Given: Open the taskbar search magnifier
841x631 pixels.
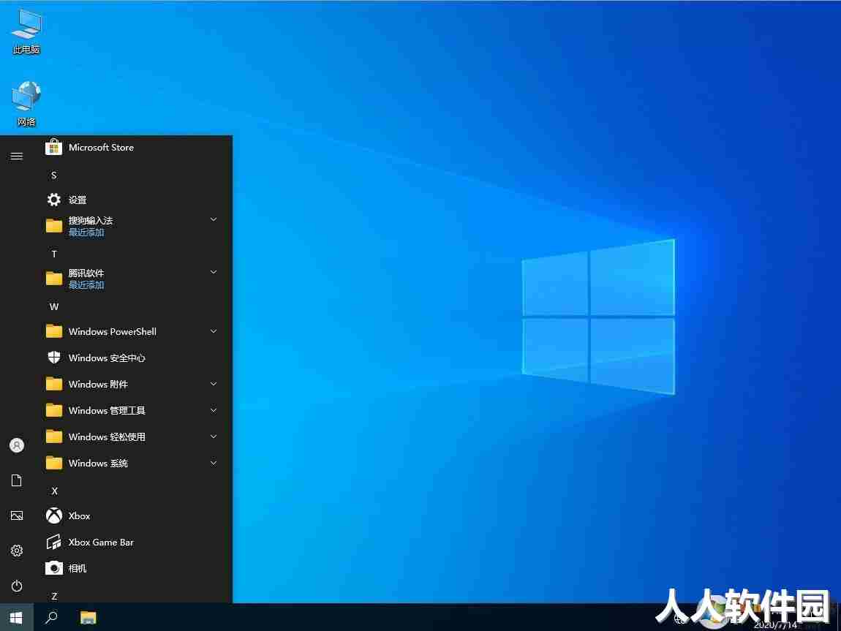Looking at the screenshot, I should (x=51, y=618).
